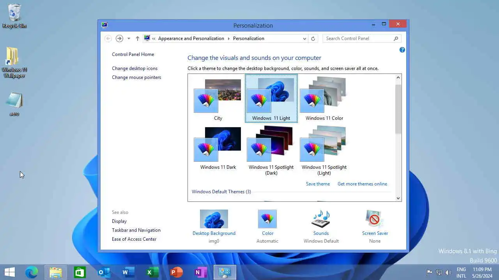Choose Windows 11 Spotlight (Light) theme

pyautogui.click(x=324, y=150)
